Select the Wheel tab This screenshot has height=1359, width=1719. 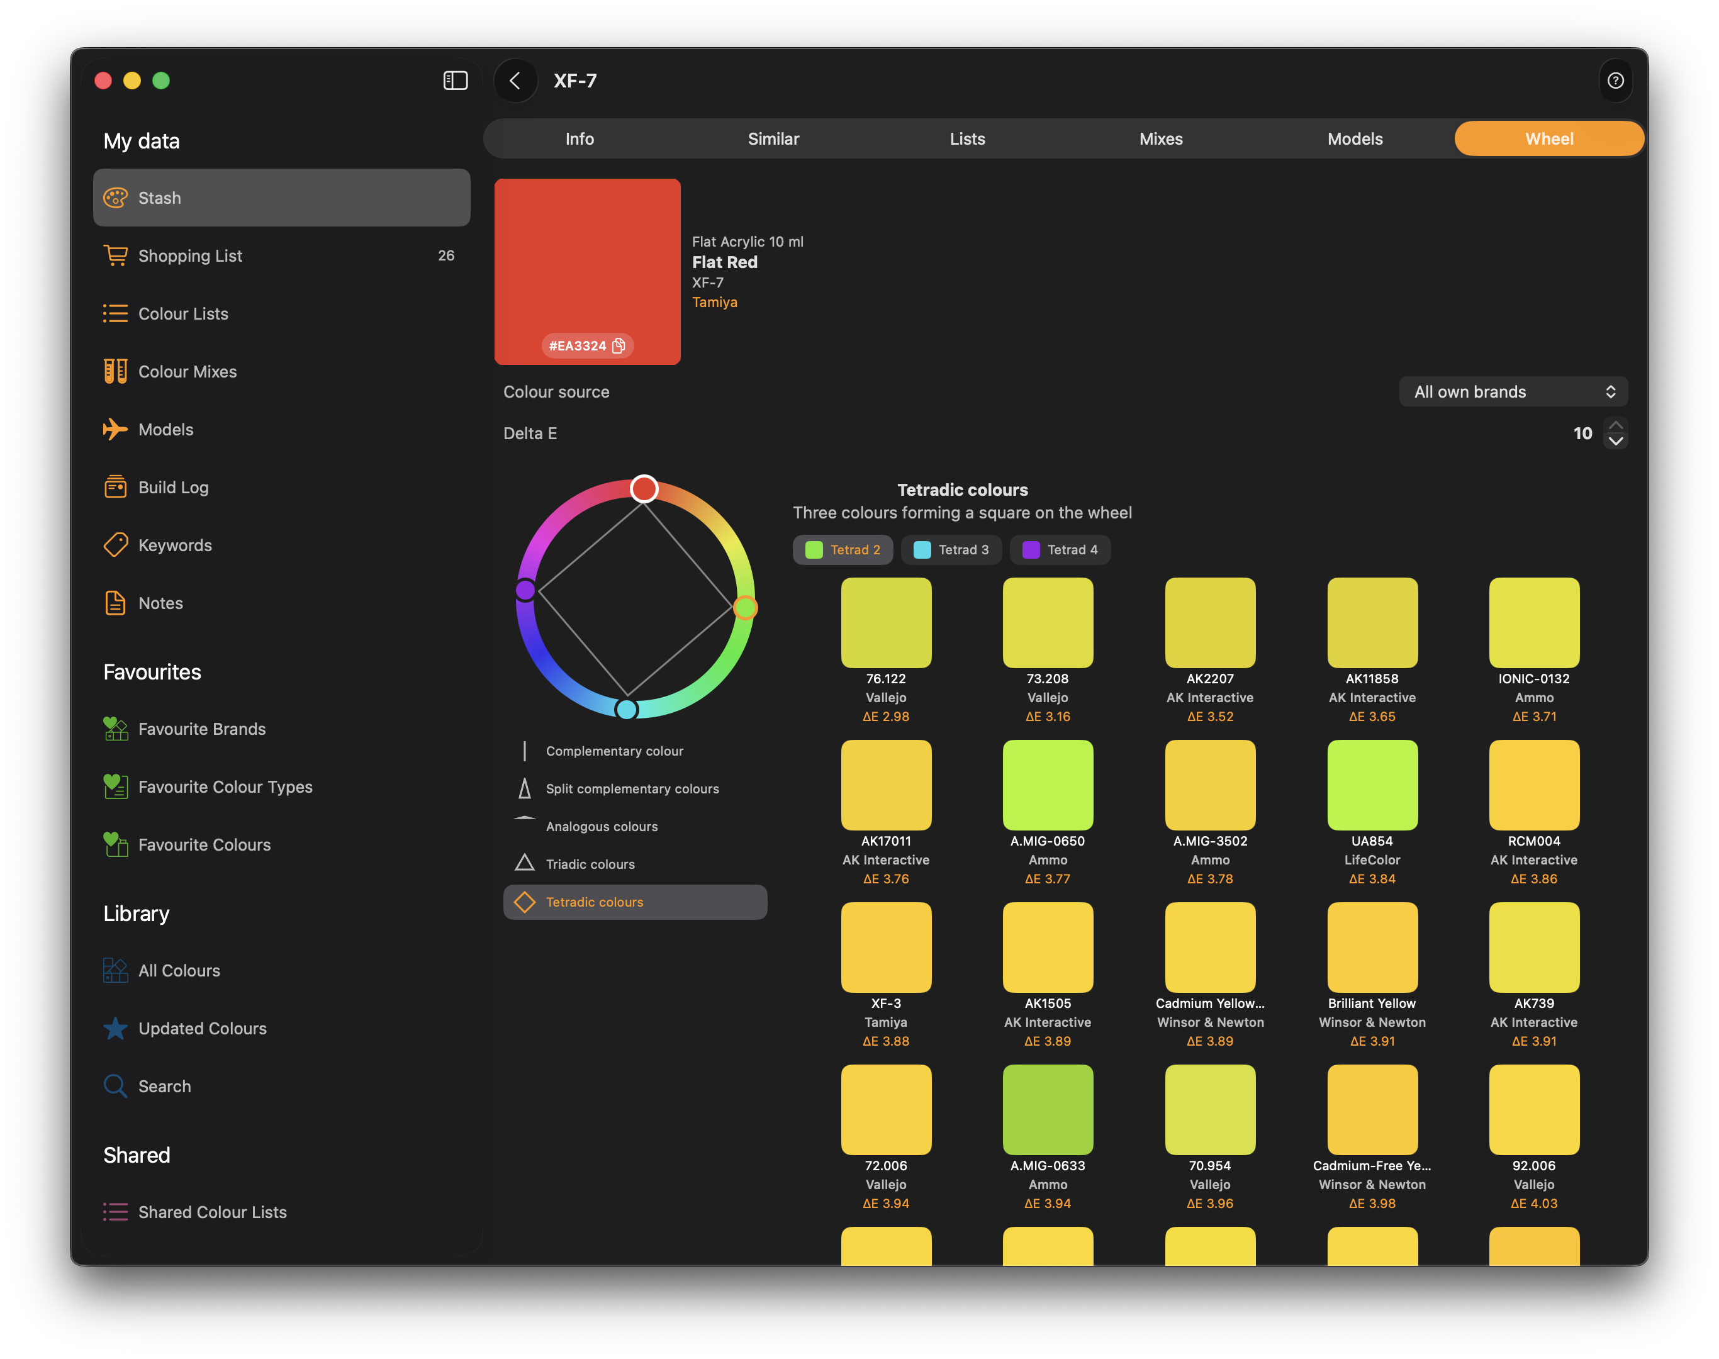[1548, 138]
